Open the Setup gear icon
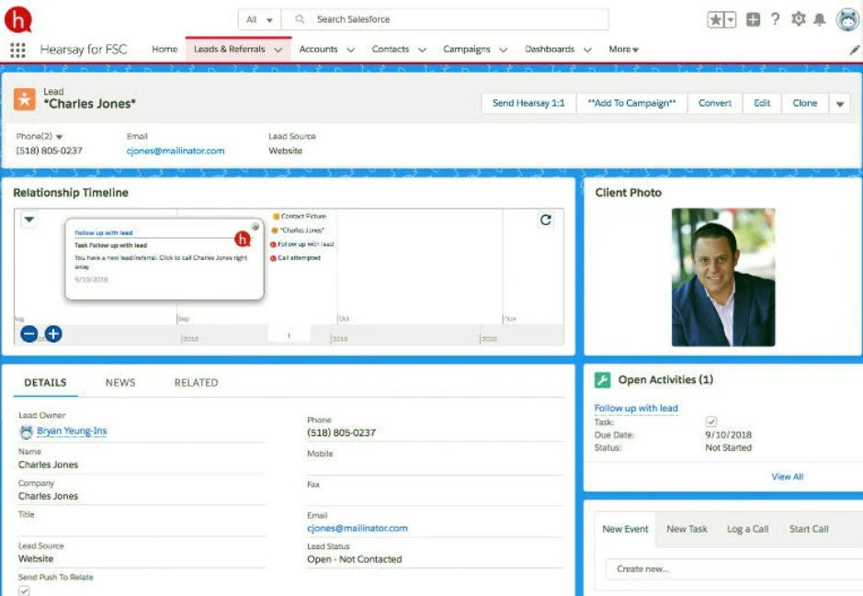The height and width of the screenshot is (596, 863). (x=798, y=19)
